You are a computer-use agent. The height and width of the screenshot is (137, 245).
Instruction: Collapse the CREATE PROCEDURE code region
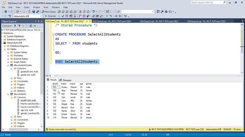(54, 35)
